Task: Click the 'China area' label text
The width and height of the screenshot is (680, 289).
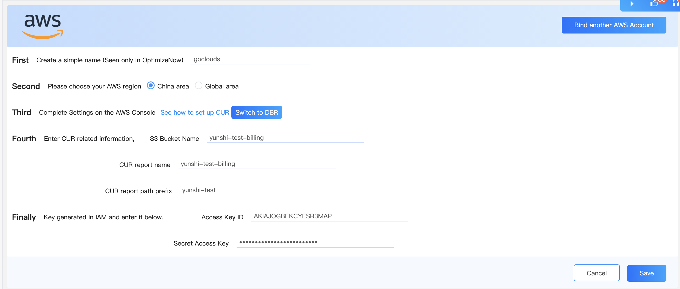Action: click(173, 86)
